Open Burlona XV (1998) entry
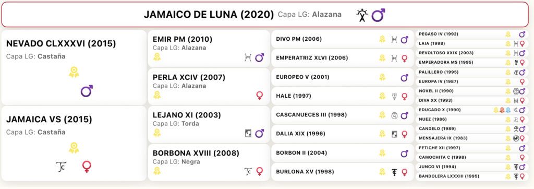534x189 pixels. click(x=342, y=172)
